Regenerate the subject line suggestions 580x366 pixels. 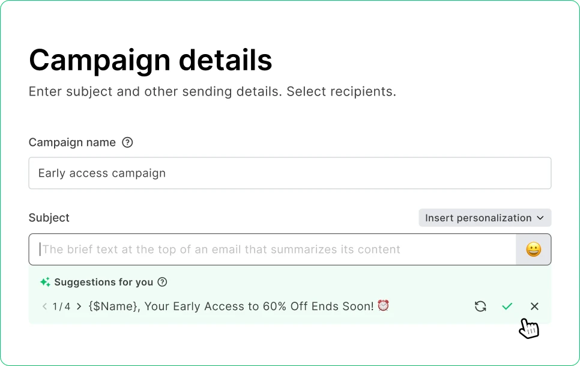pos(480,307)
